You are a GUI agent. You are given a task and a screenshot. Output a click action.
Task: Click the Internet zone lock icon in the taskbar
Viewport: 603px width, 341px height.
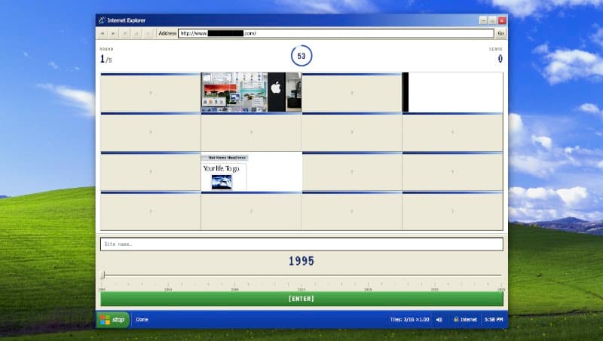456,319
